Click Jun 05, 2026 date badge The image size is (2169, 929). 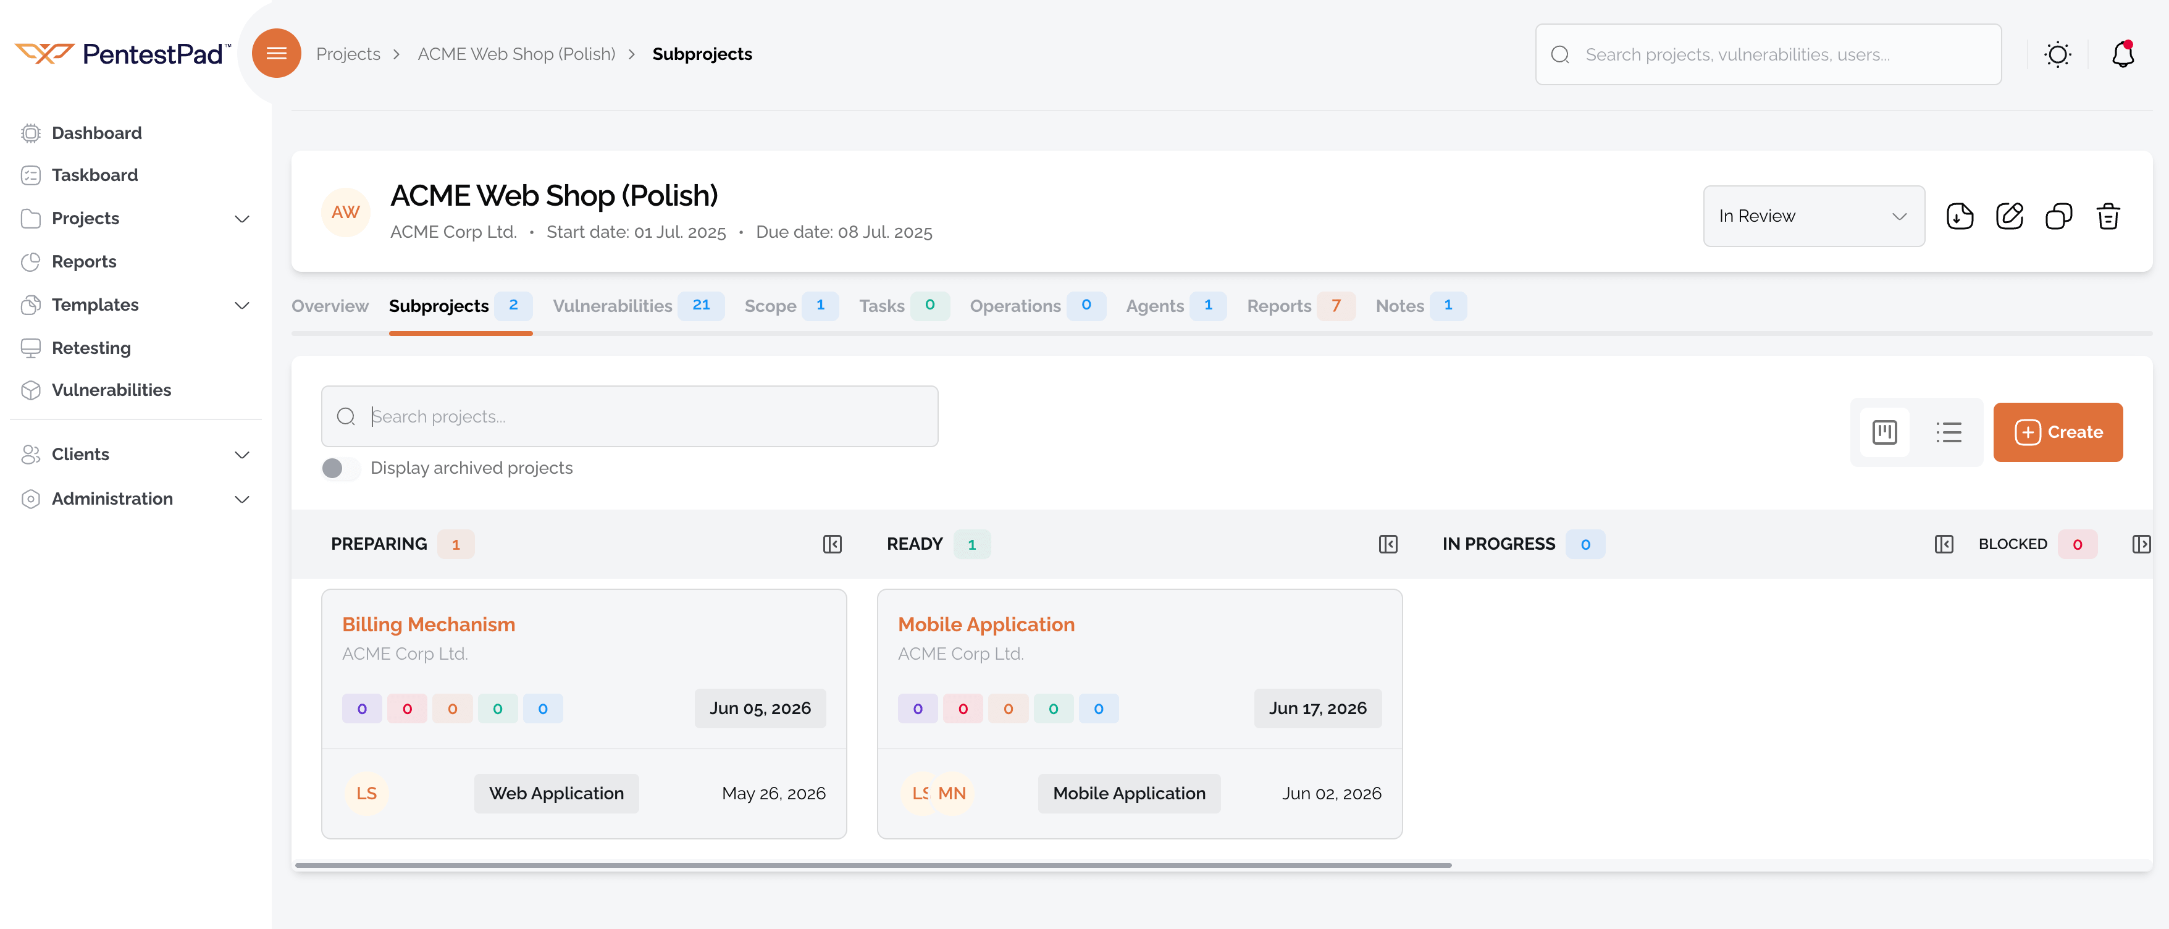pos(760,708)
